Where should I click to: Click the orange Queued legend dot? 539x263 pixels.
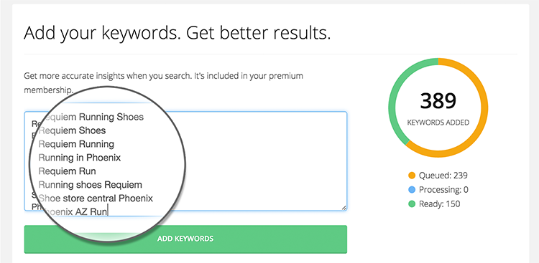(412, 176)
